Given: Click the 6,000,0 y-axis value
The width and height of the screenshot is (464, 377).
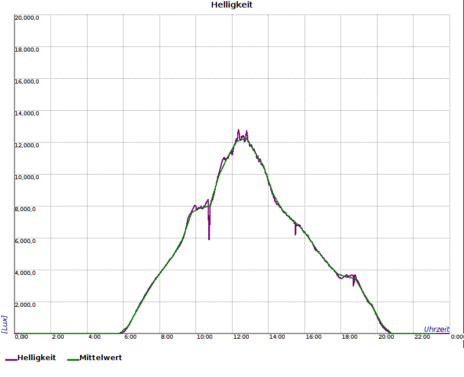Looking at the screenshot, I should click(x=25, y=241).
